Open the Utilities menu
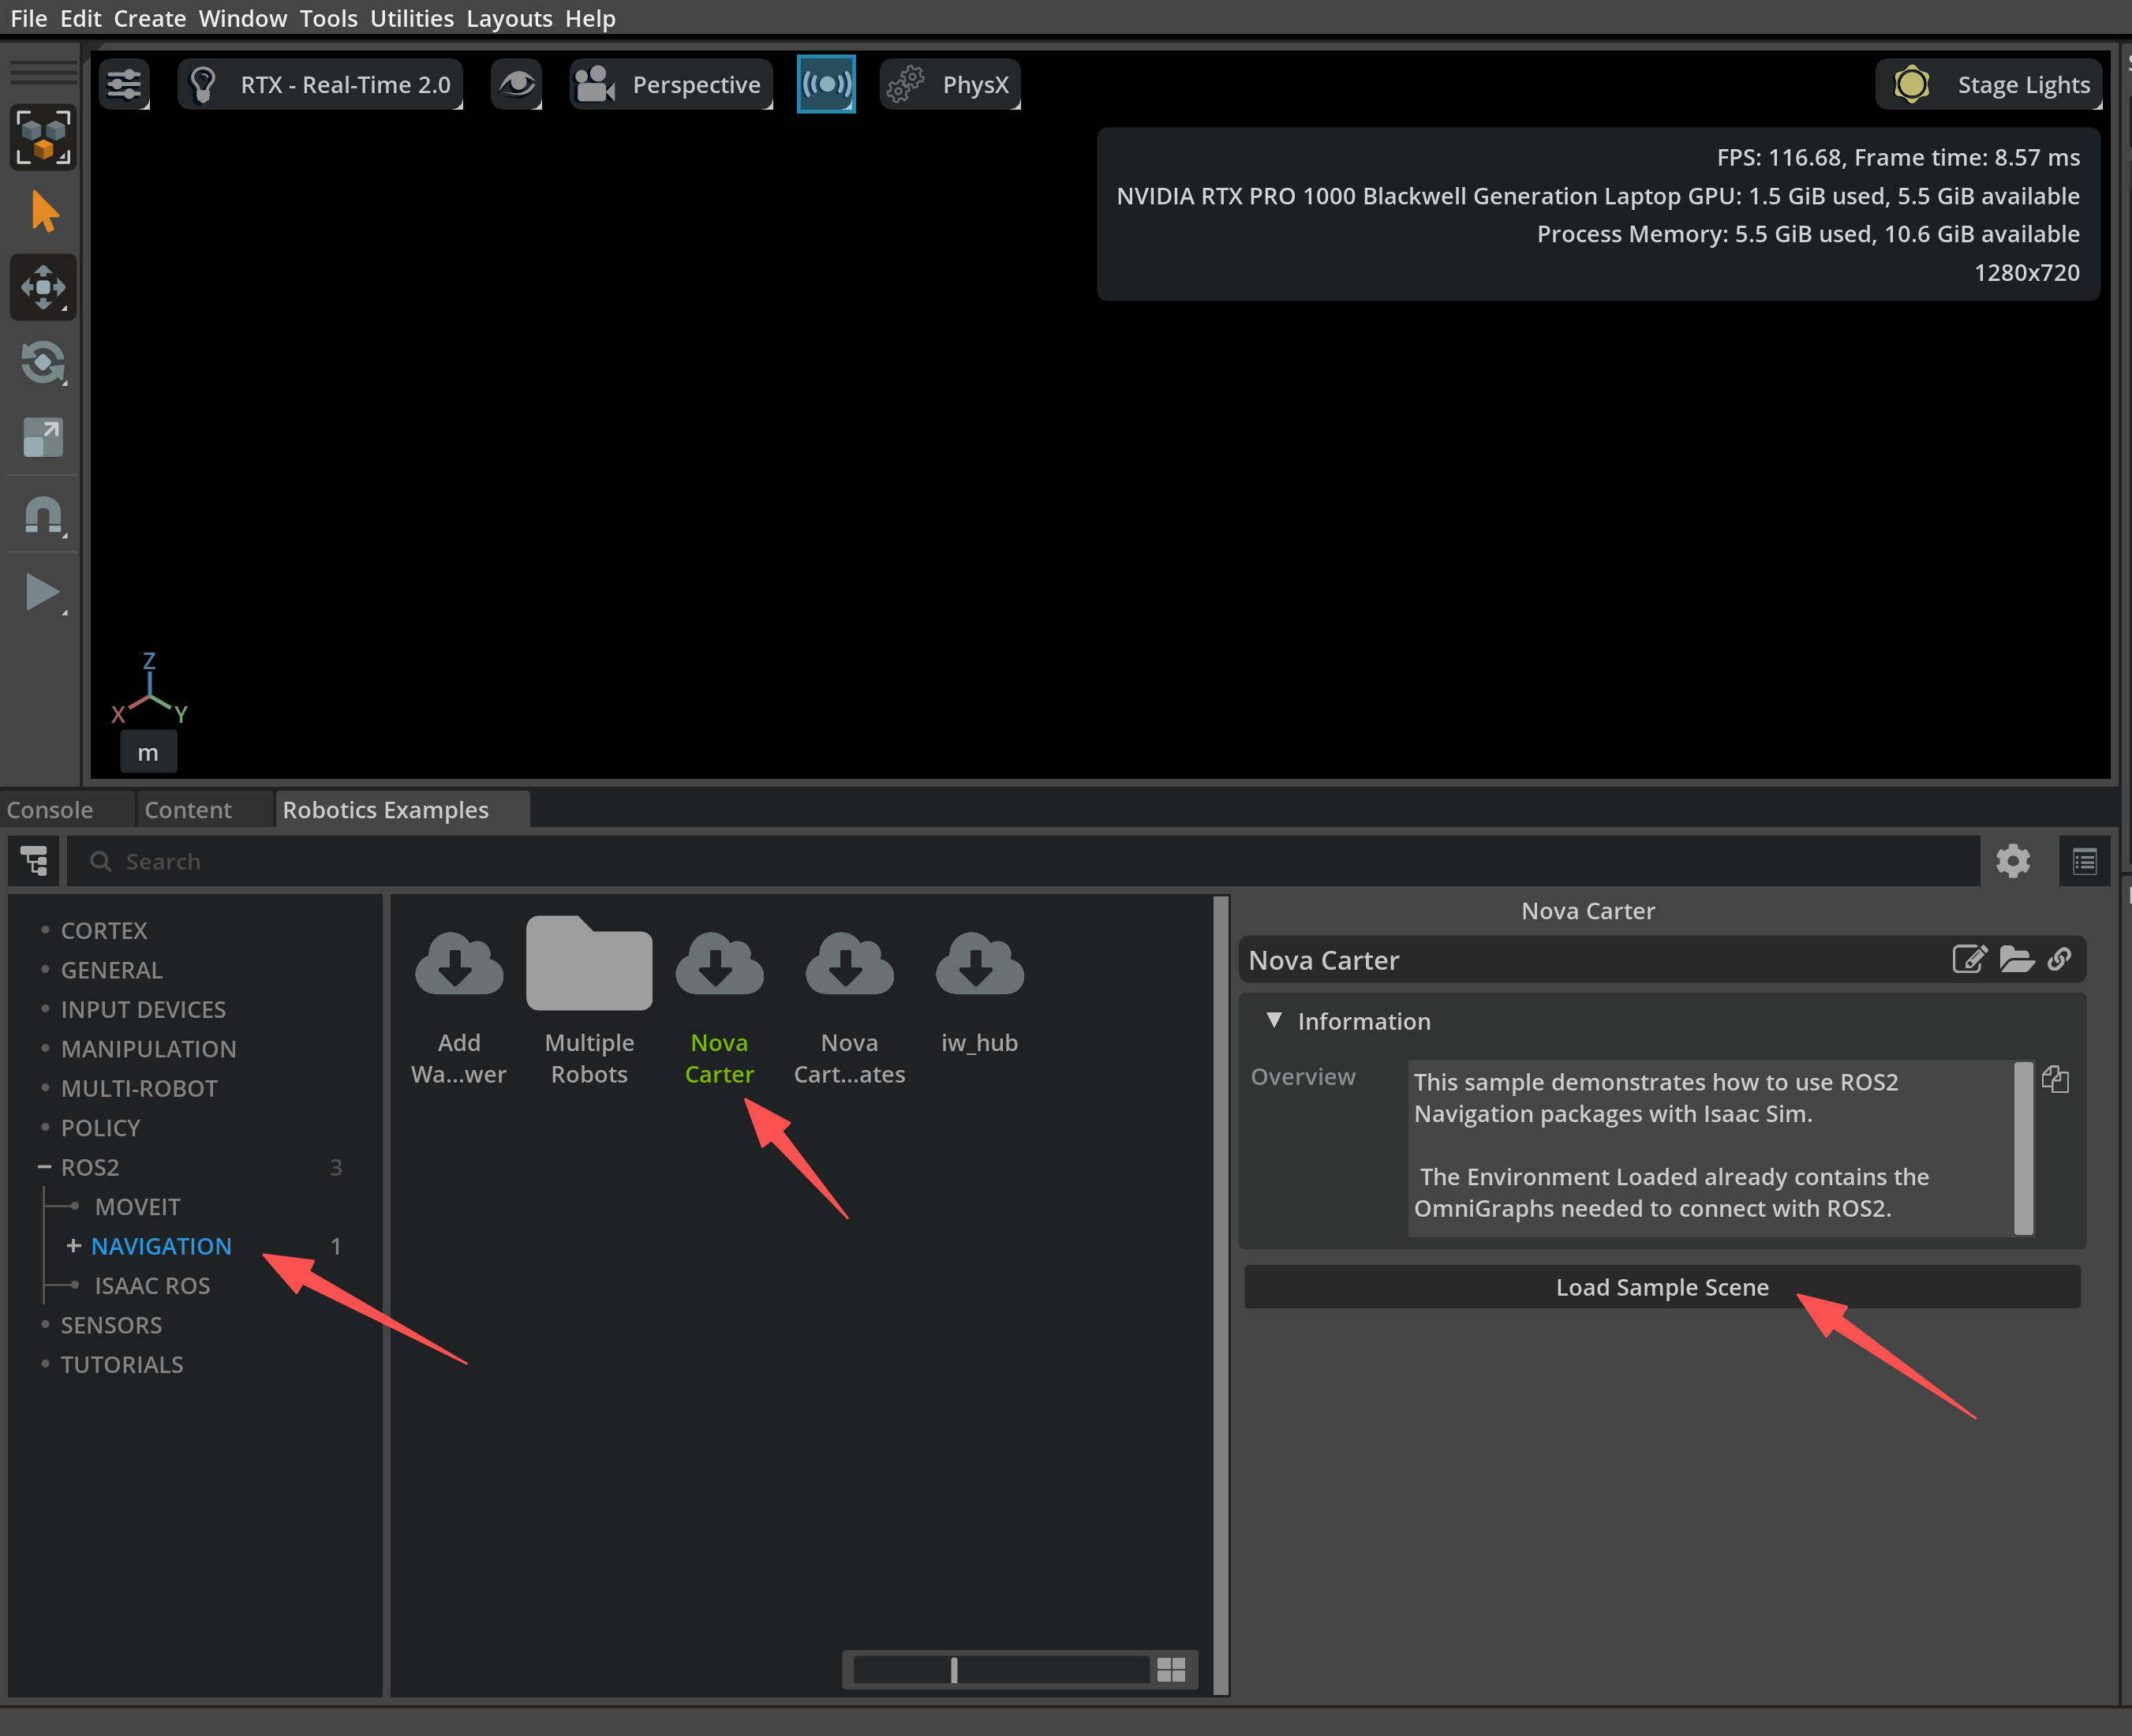Image resolution: width=2132 pixels, height=1736 pixels. pos(411,18)
